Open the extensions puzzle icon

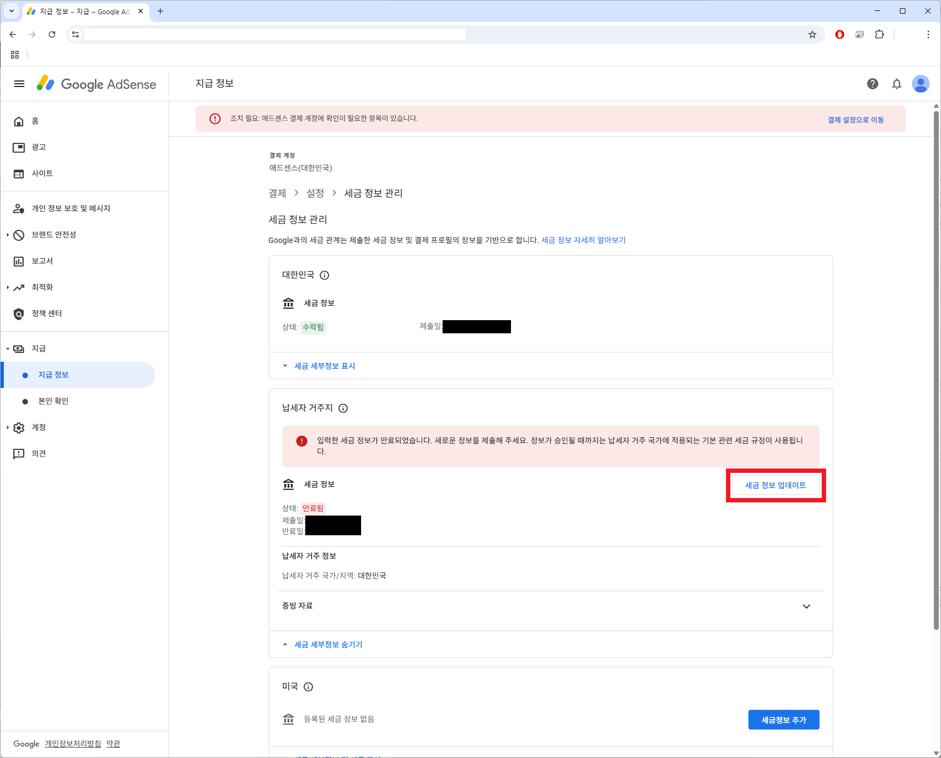click(x=879, y=34)
